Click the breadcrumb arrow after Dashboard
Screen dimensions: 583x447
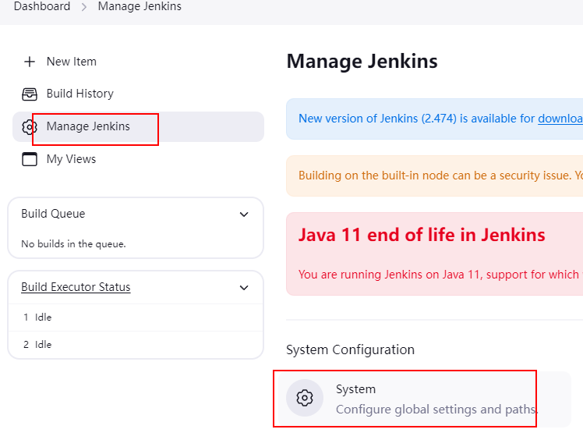coord(84,7)
